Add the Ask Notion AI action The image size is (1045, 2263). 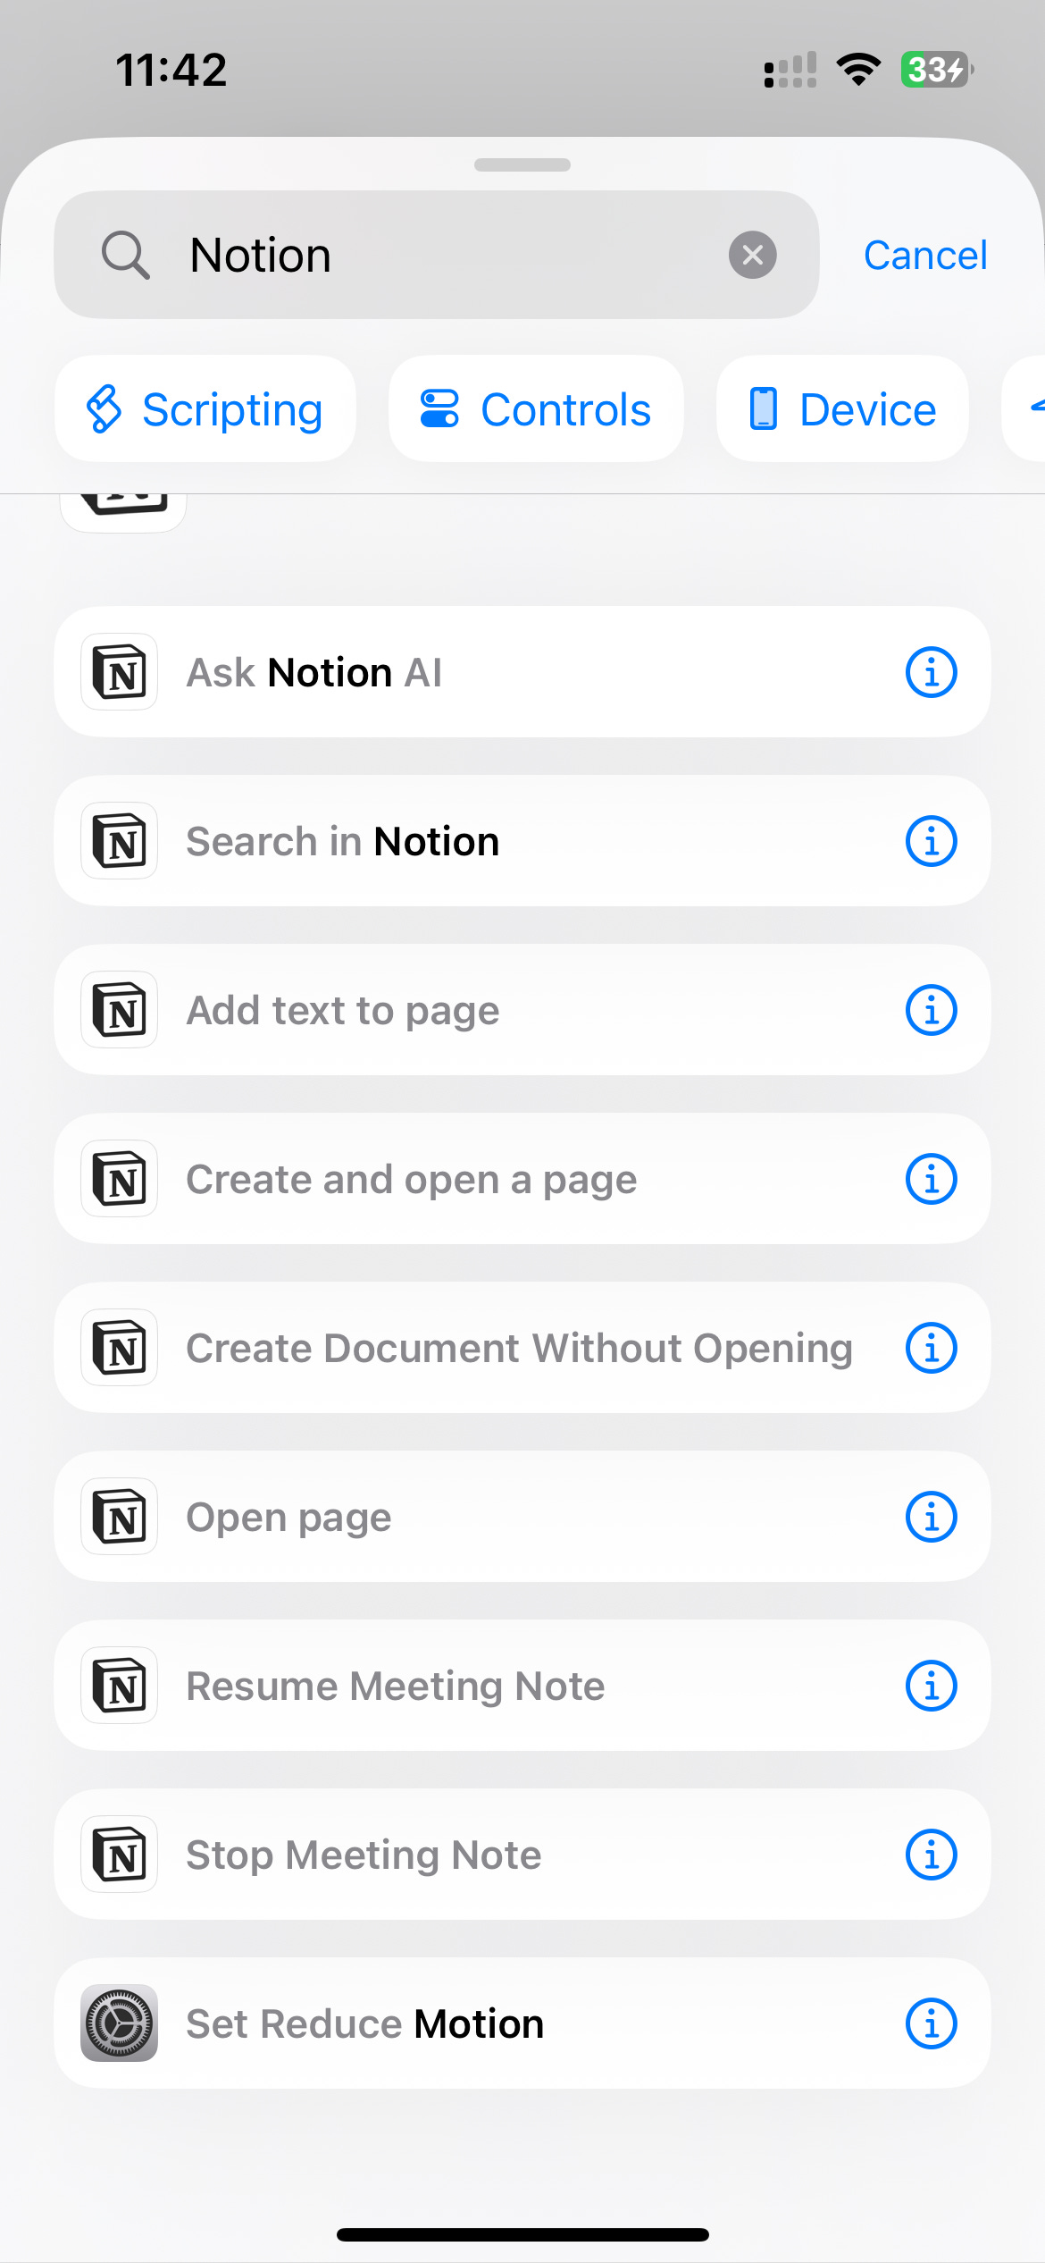[522, 672]
